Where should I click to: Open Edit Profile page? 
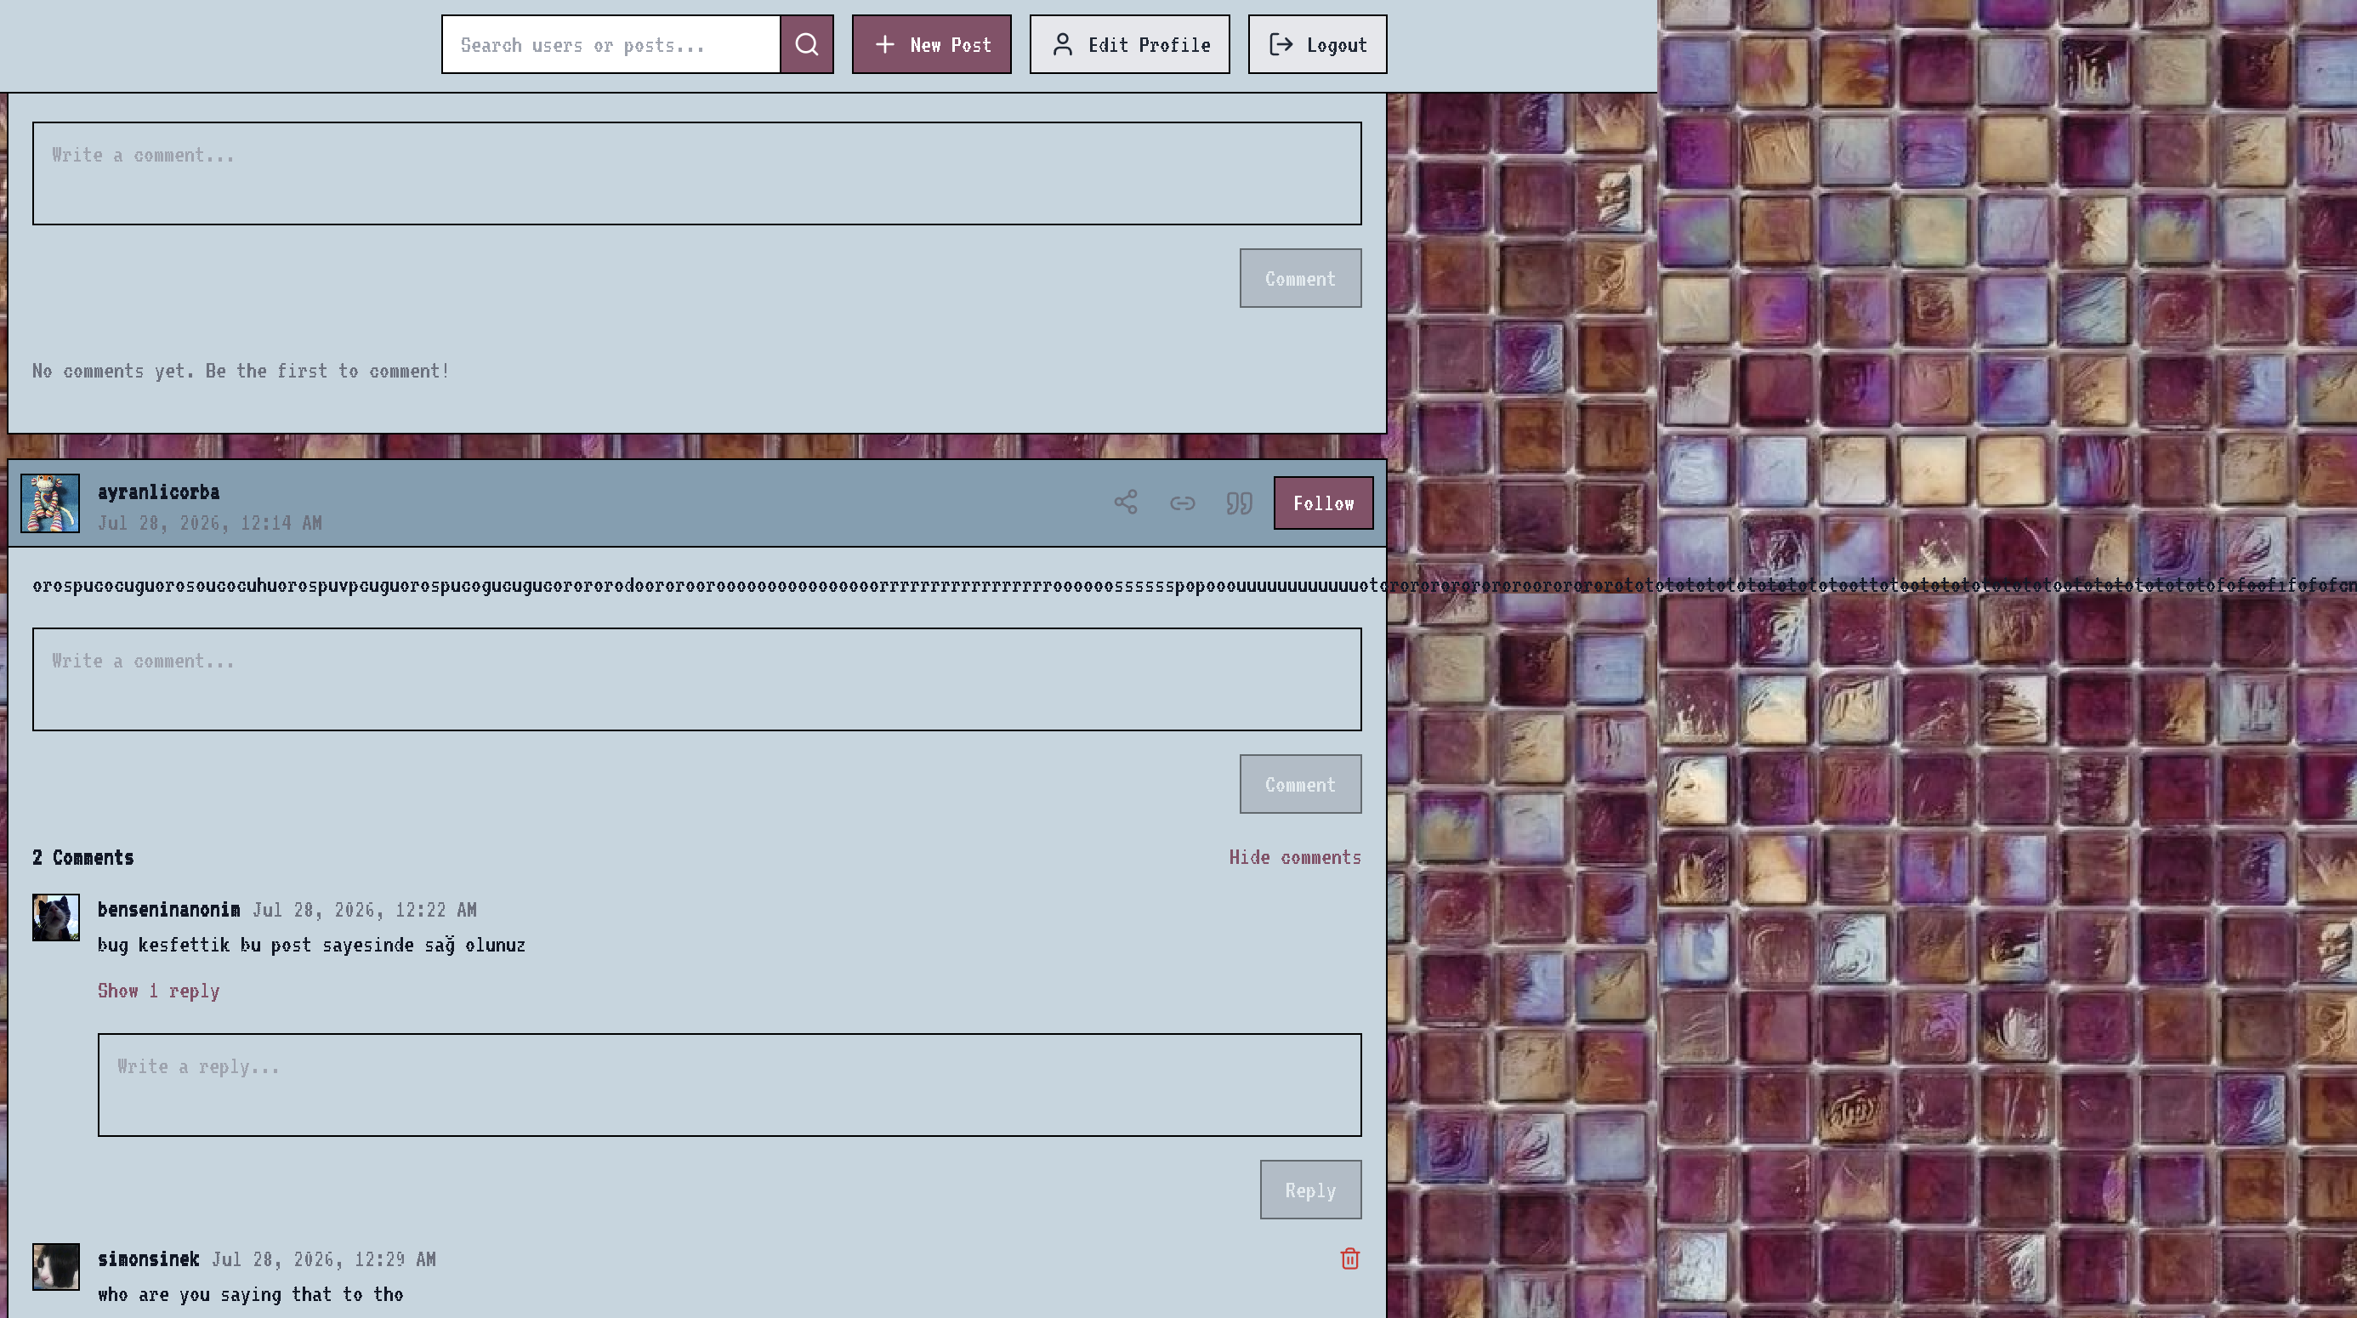(x=1129, y=44)
